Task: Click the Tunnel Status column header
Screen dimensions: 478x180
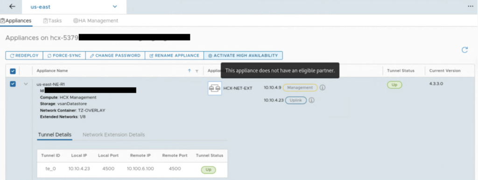Action: pos(401,71)
